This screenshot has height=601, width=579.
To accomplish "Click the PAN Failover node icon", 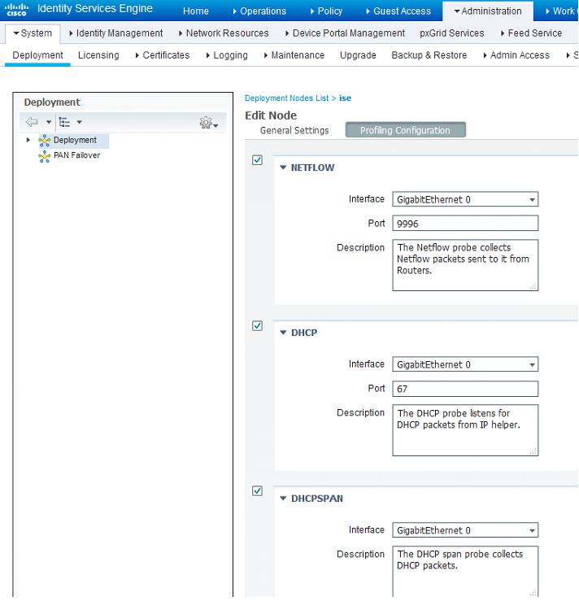I will point(45,156).
